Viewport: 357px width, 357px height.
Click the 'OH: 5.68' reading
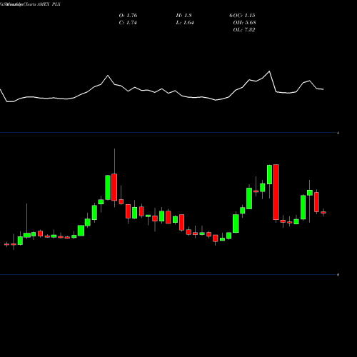coord(244,23)
